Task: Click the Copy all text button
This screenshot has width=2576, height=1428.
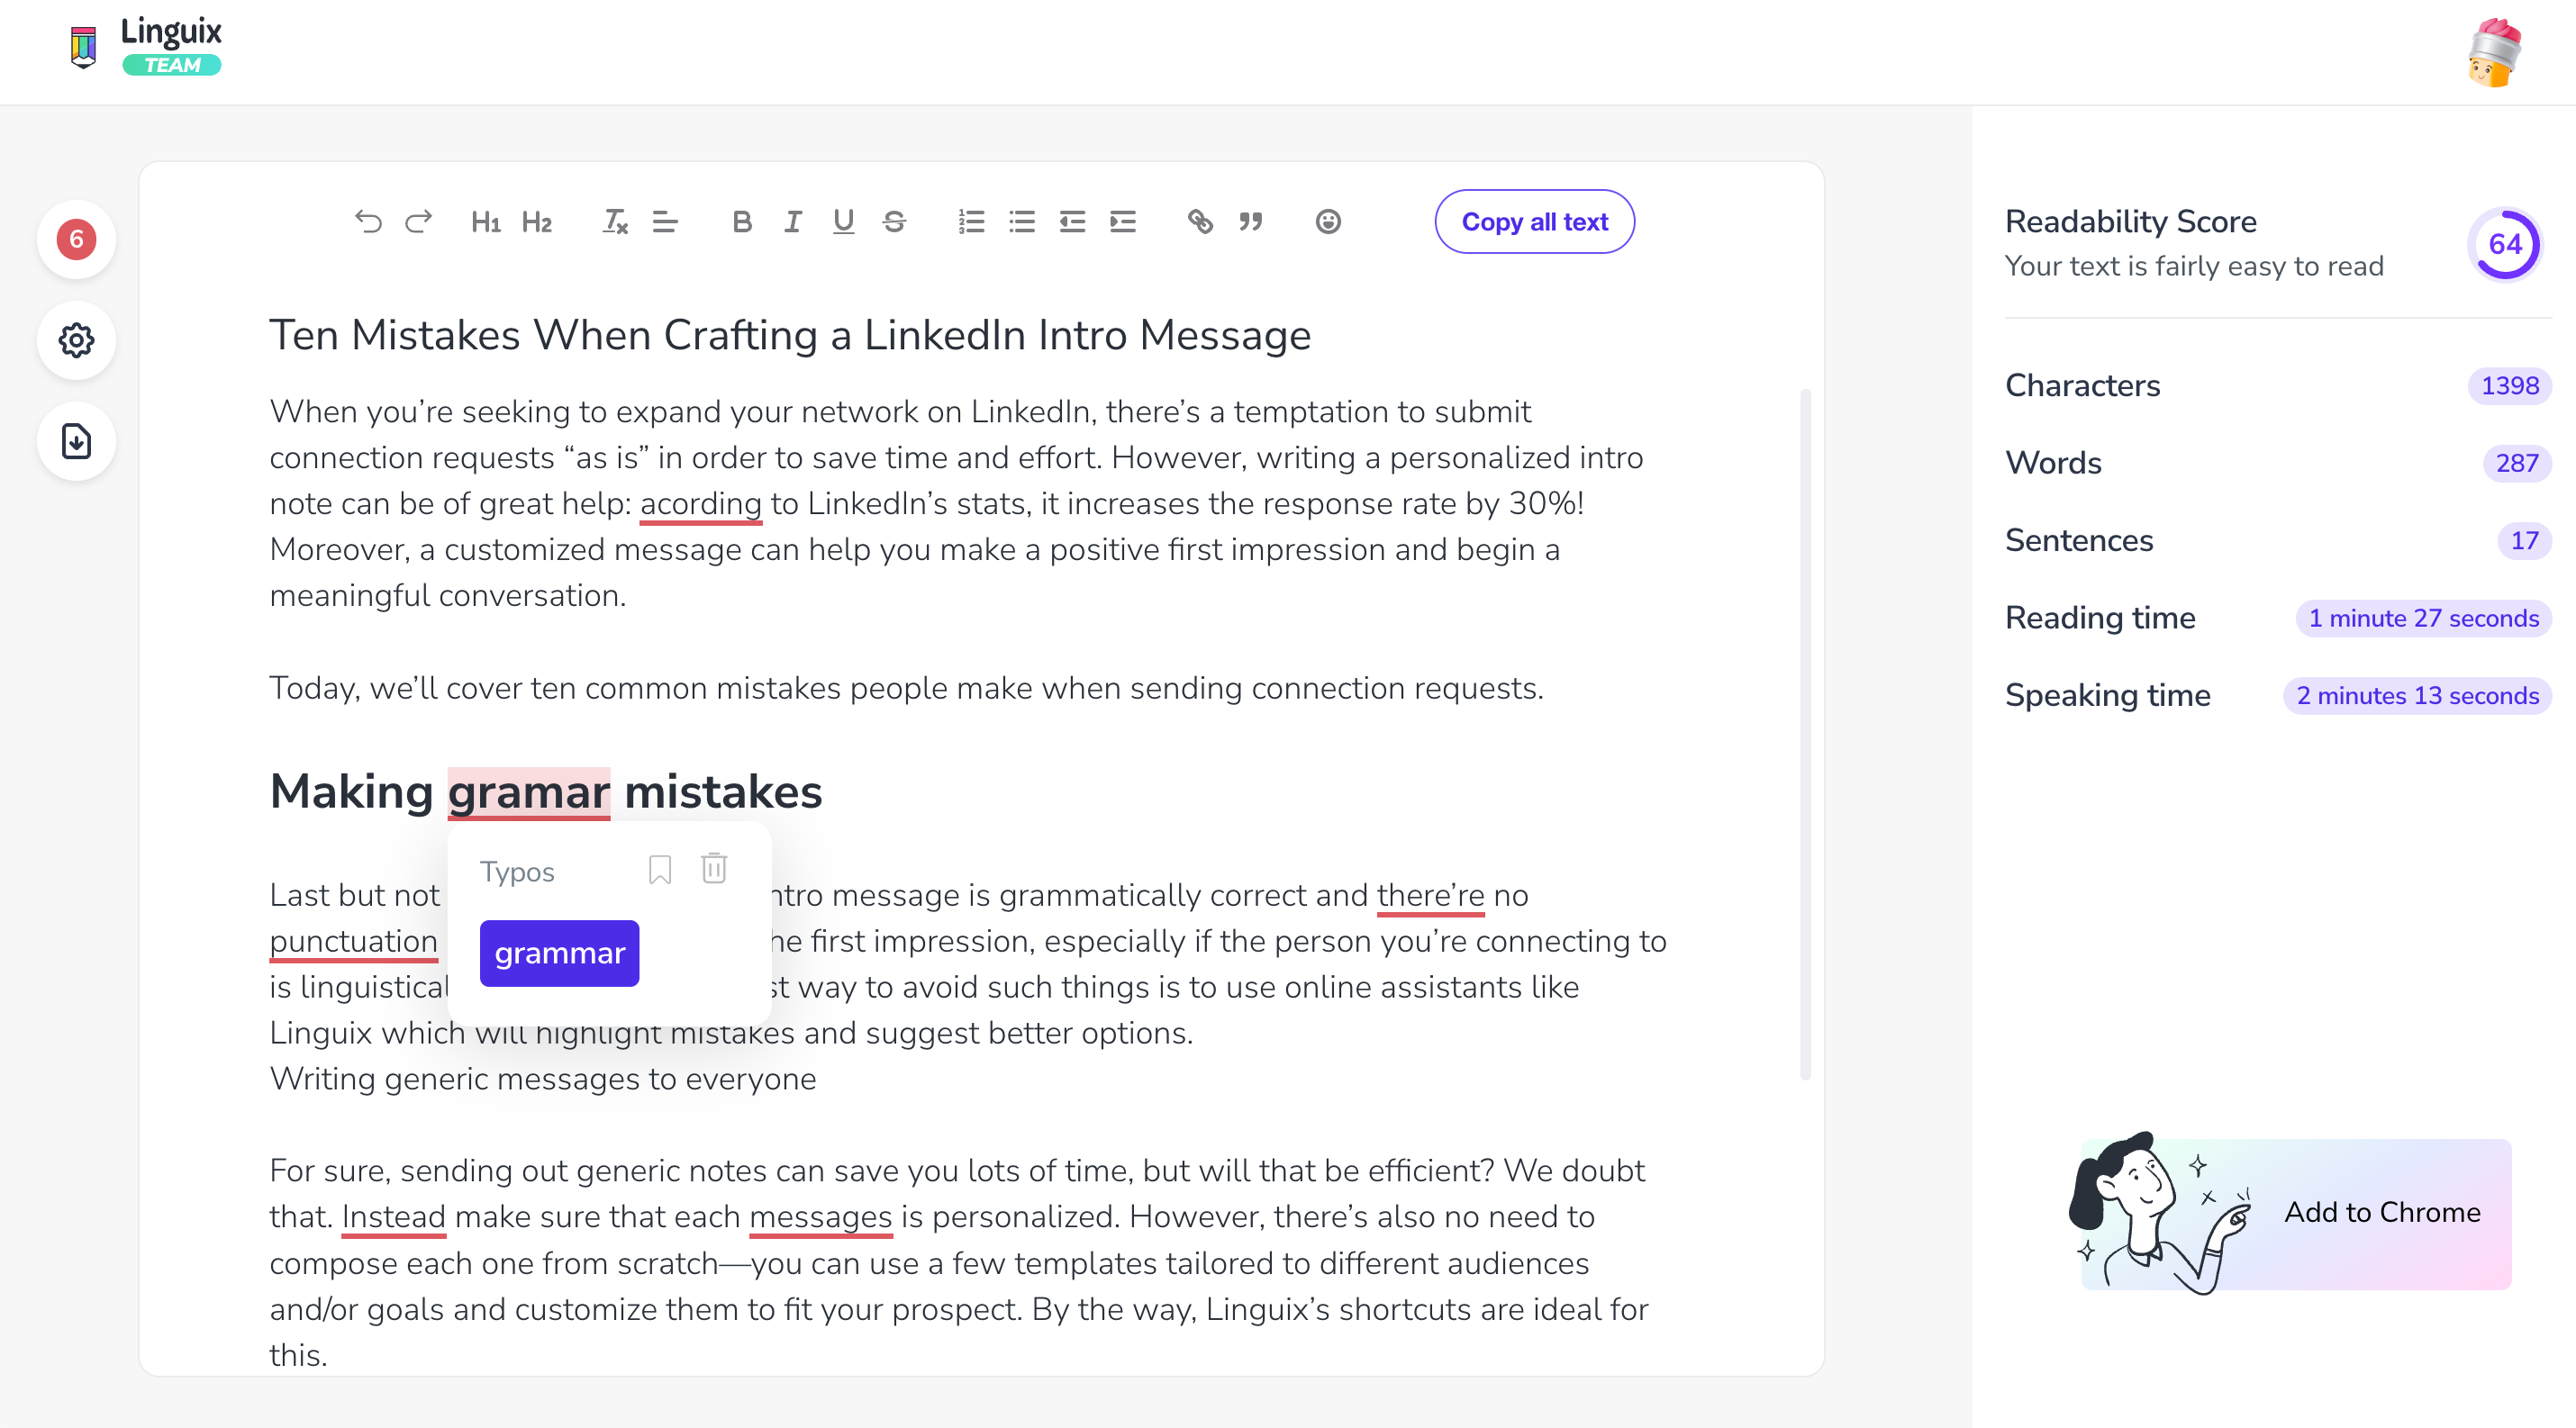Action: (x=1534, y=221)
